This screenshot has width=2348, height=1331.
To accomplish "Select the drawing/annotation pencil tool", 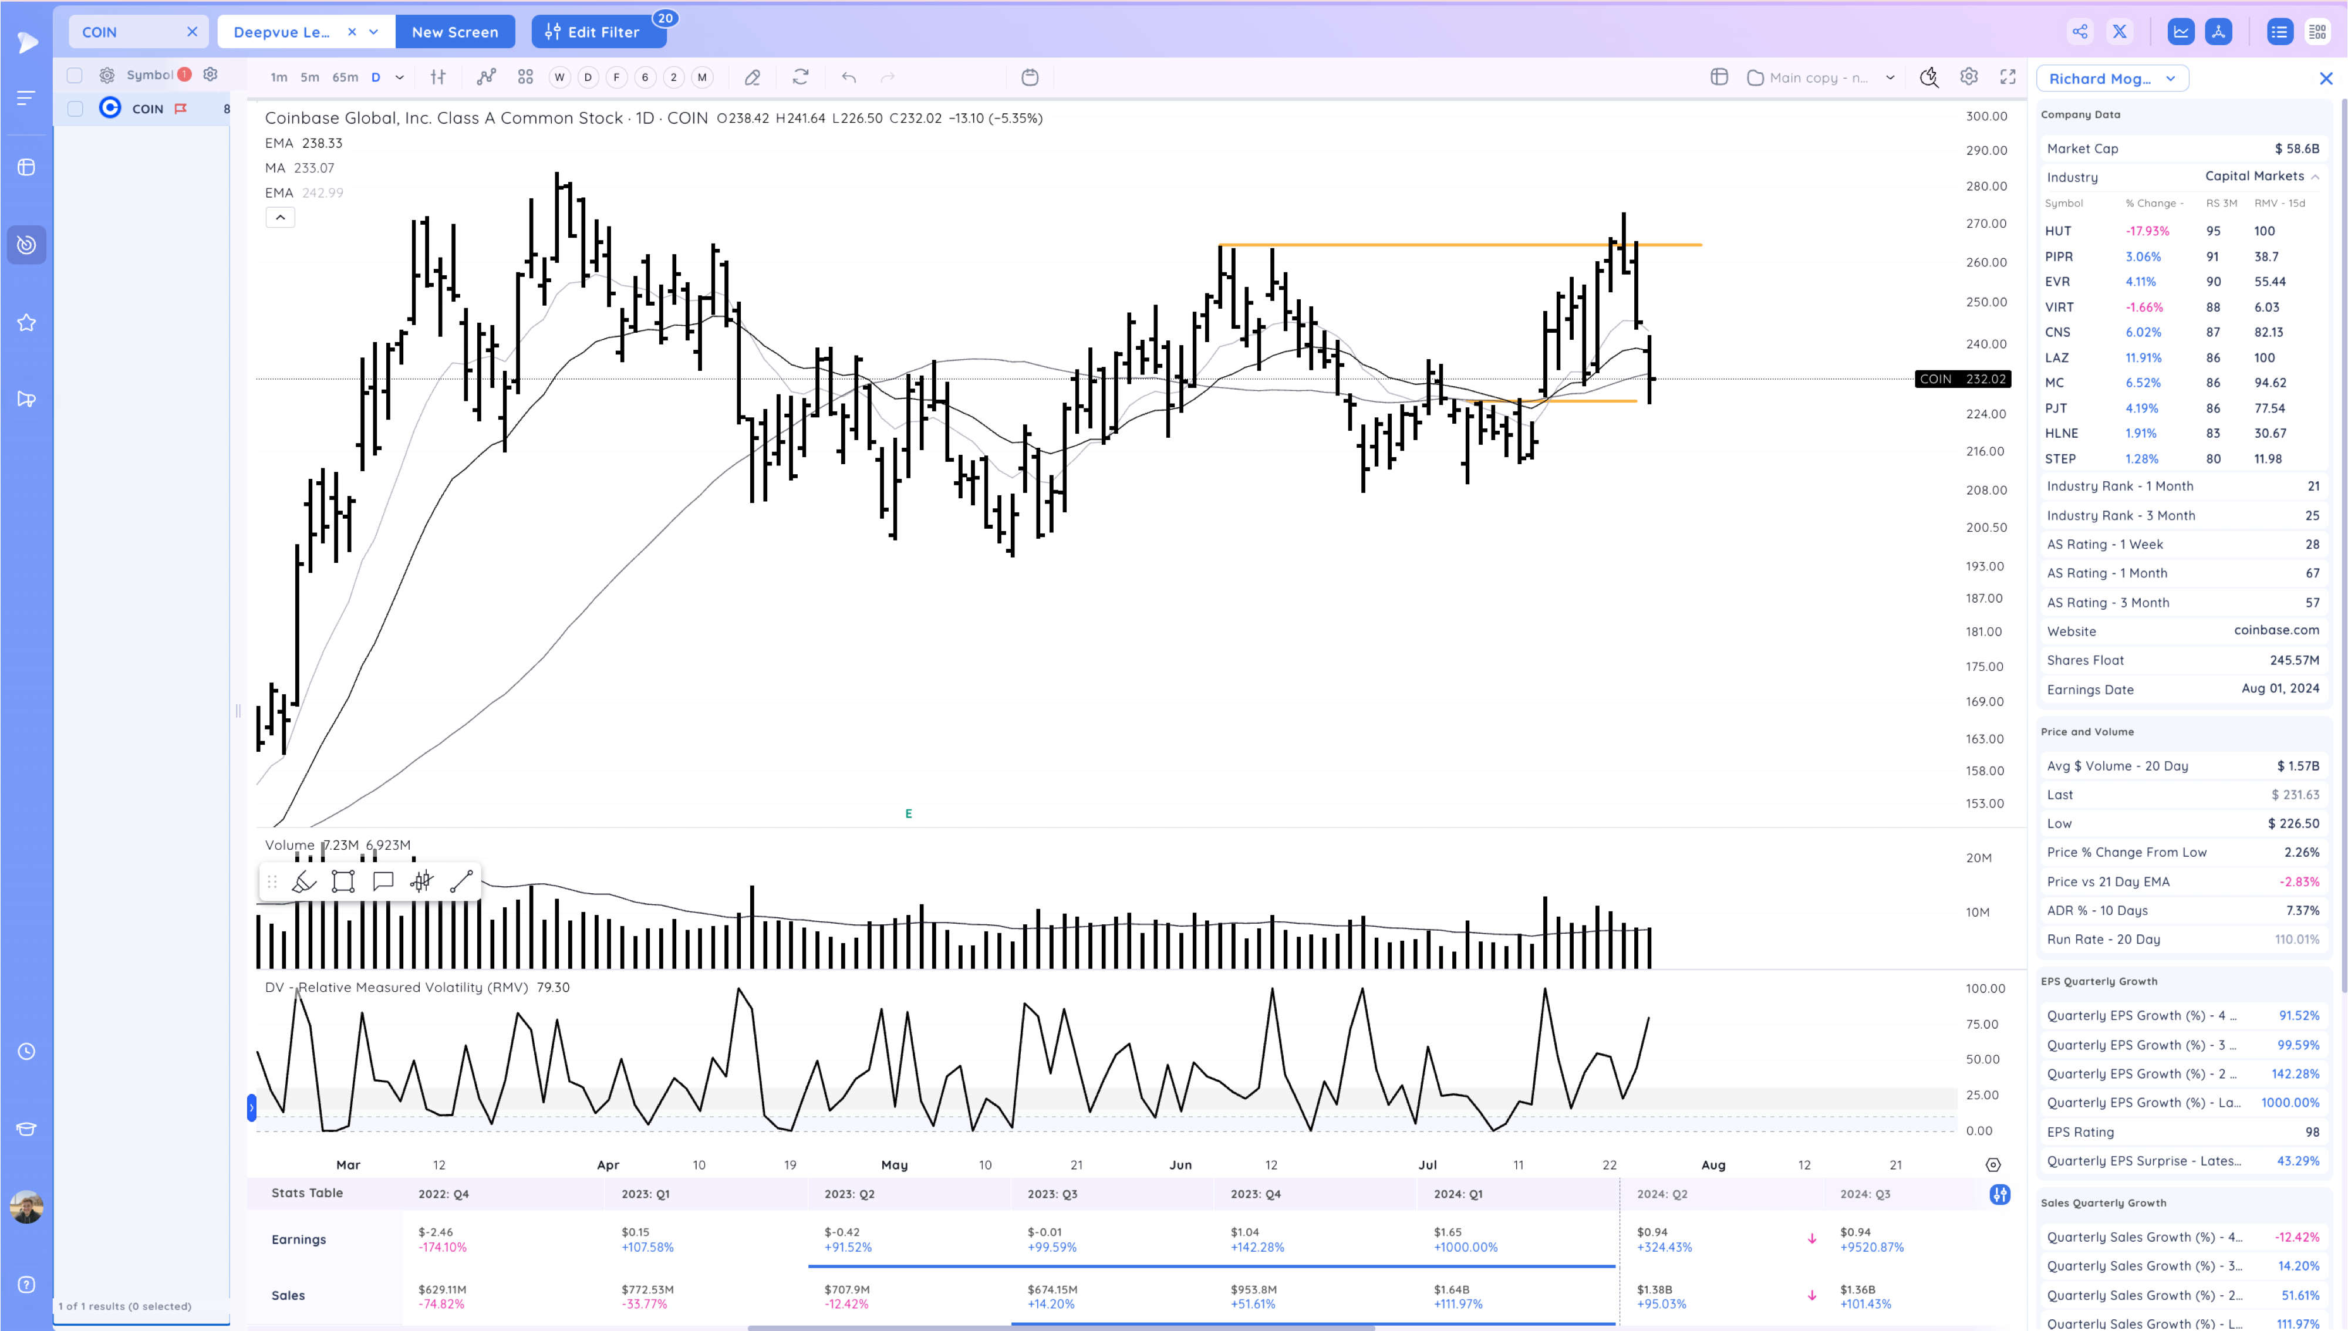I will (x=751, y=77).
